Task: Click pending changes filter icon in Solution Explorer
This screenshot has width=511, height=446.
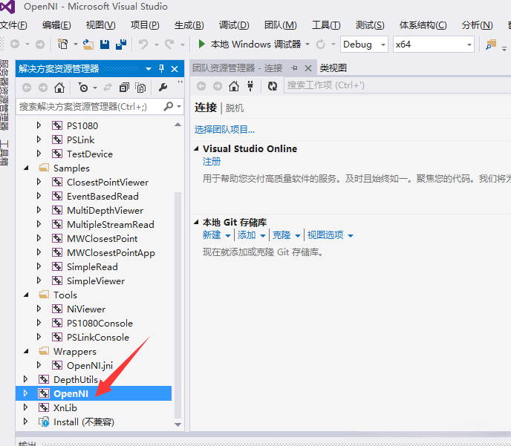Action: click(83, 88)
